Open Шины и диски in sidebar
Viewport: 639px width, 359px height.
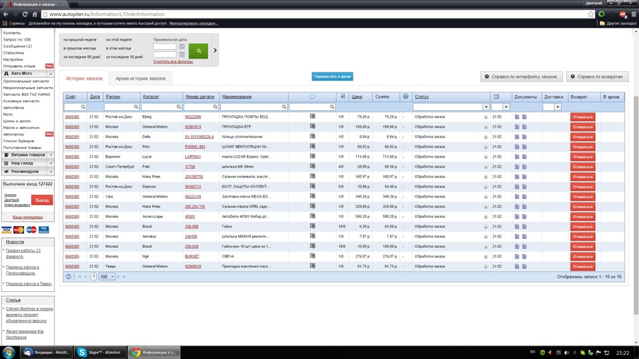tap(17, 121)
